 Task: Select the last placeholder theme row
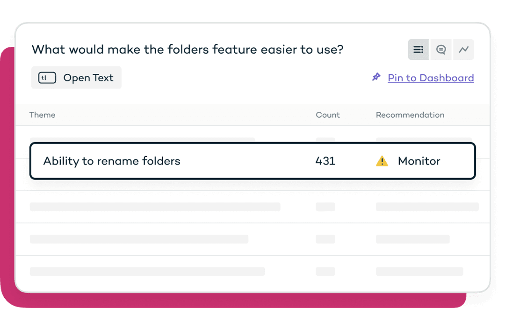click(x=252, y=272)
